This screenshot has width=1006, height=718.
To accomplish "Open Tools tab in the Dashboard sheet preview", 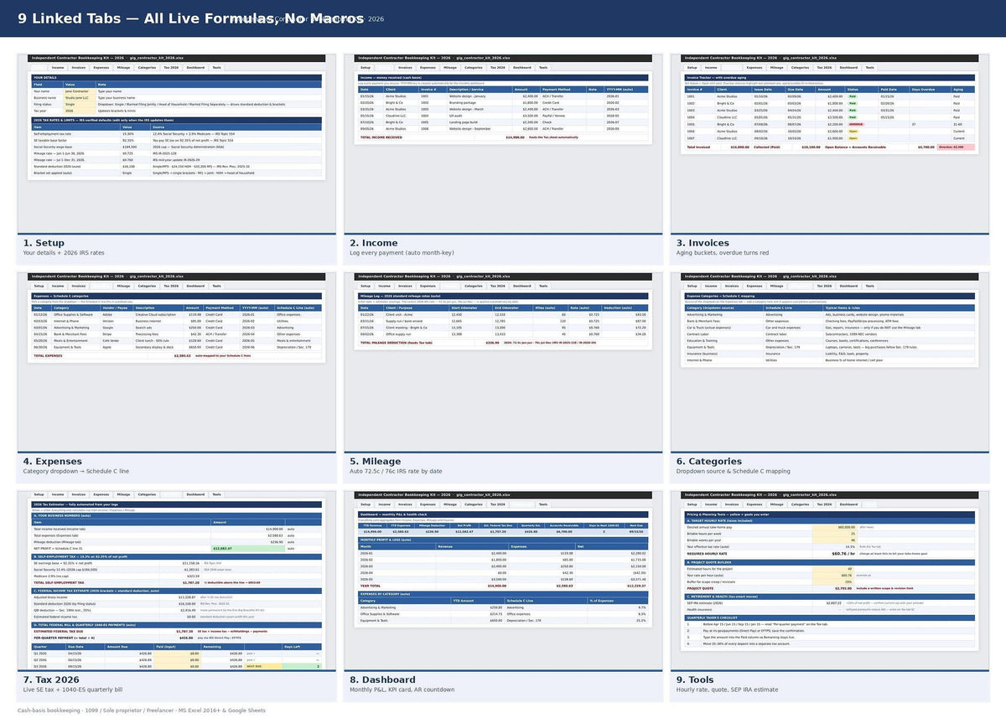I will click(543, 504).
